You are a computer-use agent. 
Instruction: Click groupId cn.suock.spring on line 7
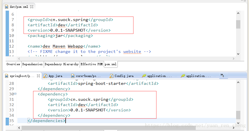click(69, 20)
